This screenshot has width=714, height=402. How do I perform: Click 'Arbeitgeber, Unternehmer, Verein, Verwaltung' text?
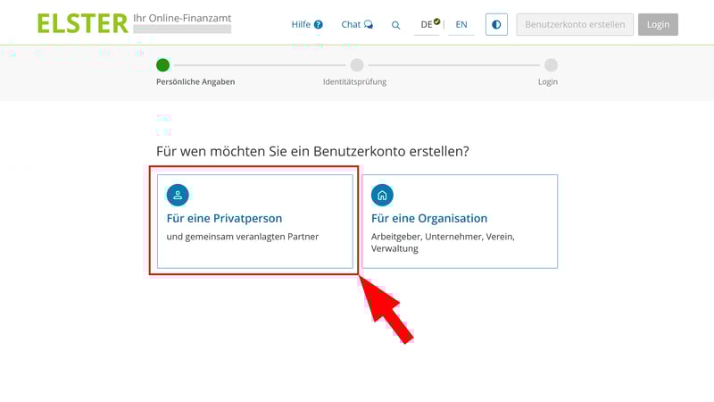pos(443,242)
